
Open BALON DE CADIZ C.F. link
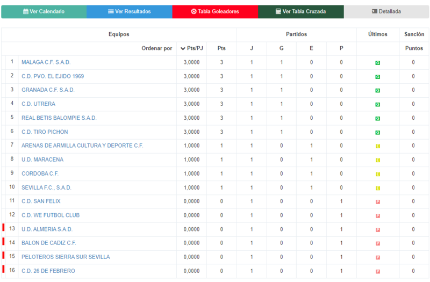pos(49,243)
